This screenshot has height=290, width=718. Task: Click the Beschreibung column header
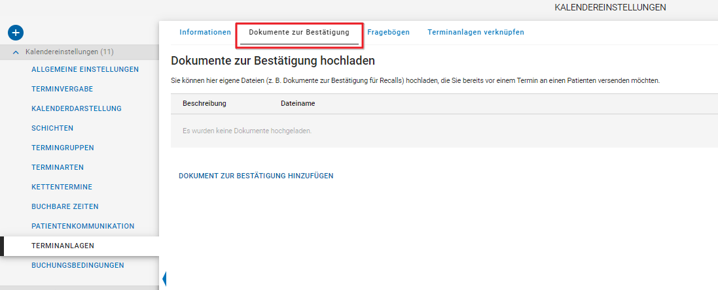[204, 104]
